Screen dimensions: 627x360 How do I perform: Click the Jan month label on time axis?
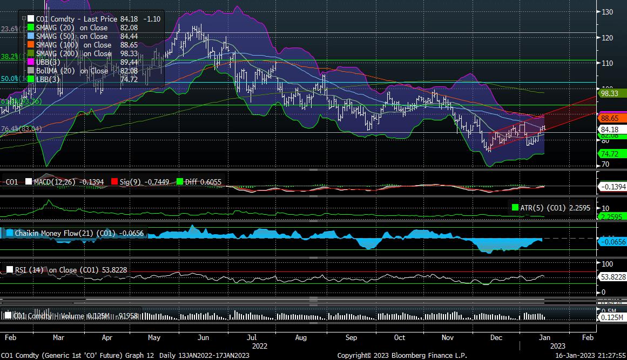tap(544, 338)
